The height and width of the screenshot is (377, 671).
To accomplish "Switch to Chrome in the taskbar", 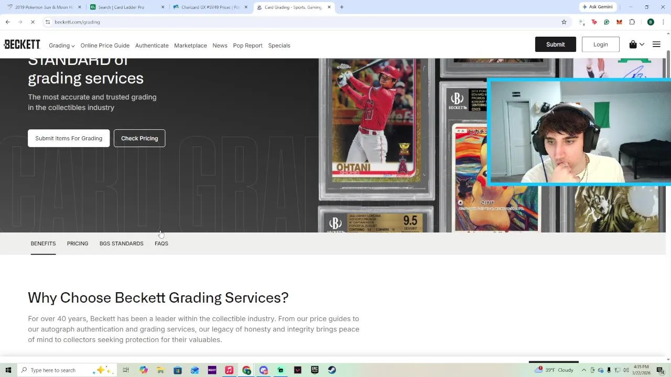I will (246, 370).
